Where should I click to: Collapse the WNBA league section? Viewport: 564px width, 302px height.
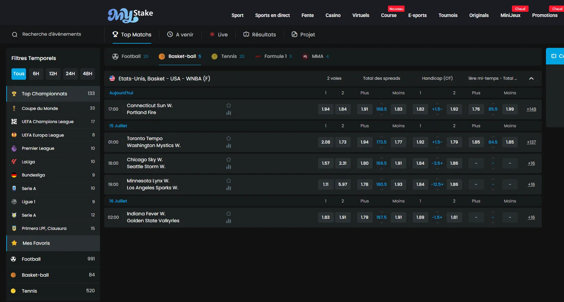(531, 79)
